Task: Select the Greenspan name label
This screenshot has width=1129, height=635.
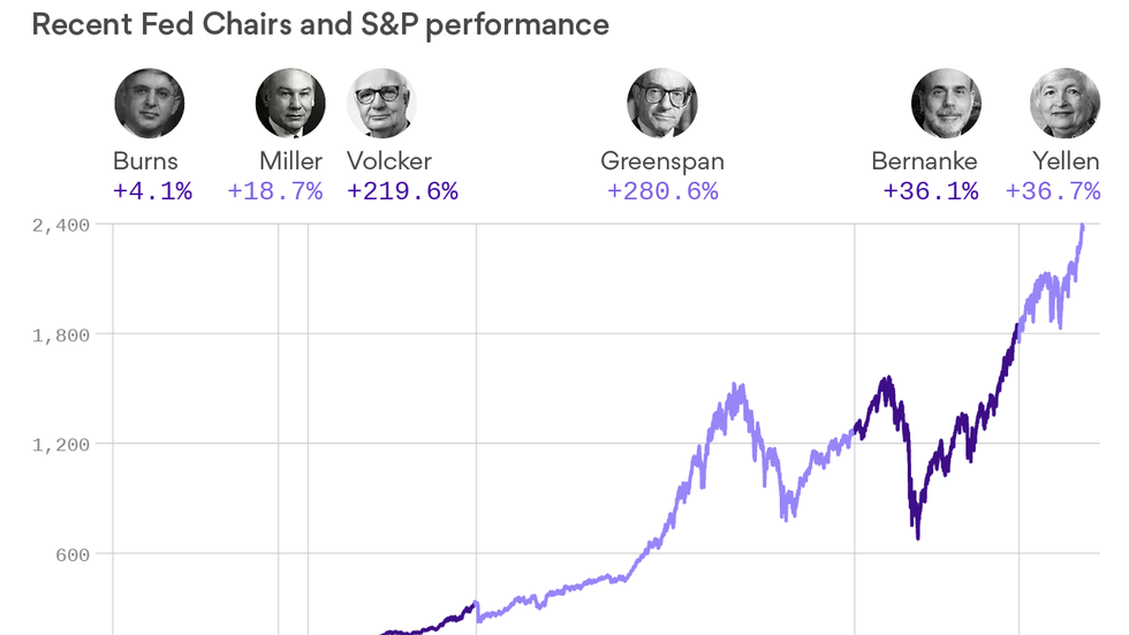Action: (662, 162)
